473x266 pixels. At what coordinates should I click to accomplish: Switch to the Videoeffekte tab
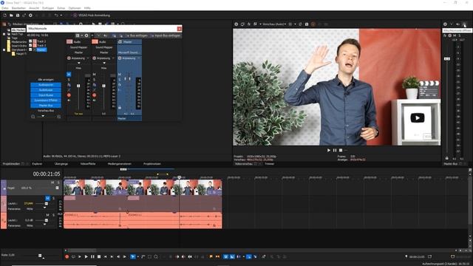88,164
